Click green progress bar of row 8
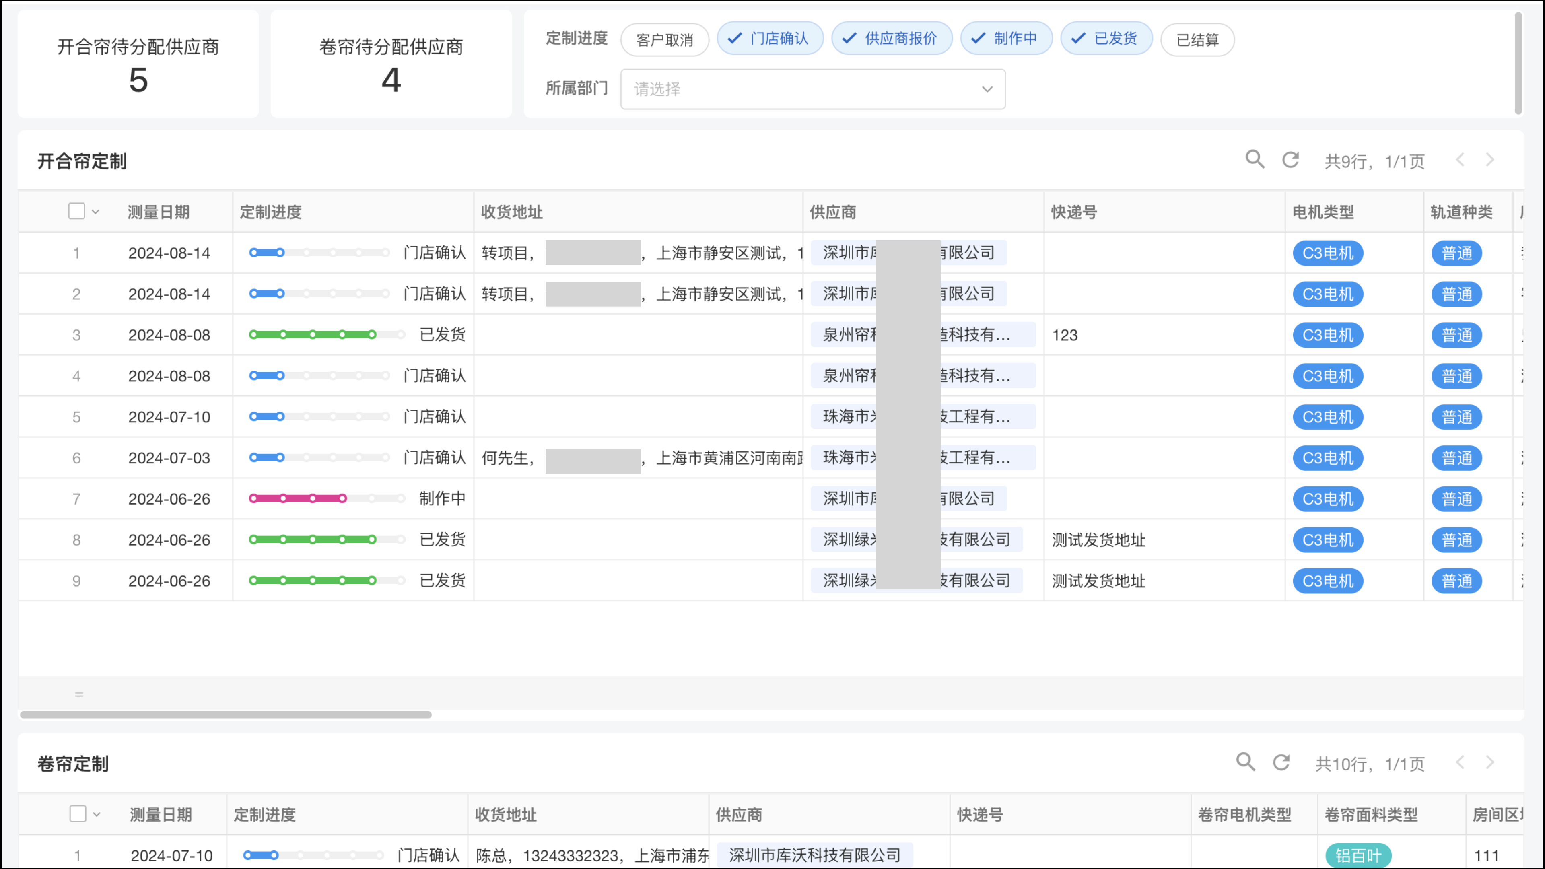The width and height of the screenshot is (1545, 869). tap(327, 539)
